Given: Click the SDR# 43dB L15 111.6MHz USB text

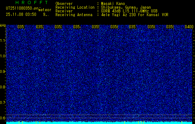Looking at the screenshot, I should coord(129,11).
